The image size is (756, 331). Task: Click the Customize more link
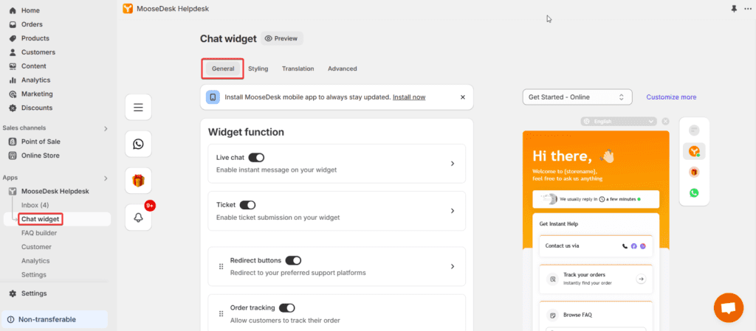[x=671, y=97]
